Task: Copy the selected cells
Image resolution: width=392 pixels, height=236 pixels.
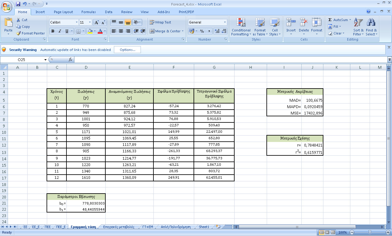Action: point(23,27)
